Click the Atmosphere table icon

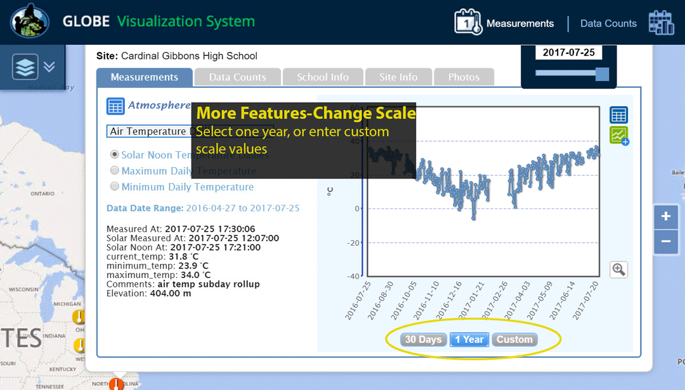[x=115, y=106]
